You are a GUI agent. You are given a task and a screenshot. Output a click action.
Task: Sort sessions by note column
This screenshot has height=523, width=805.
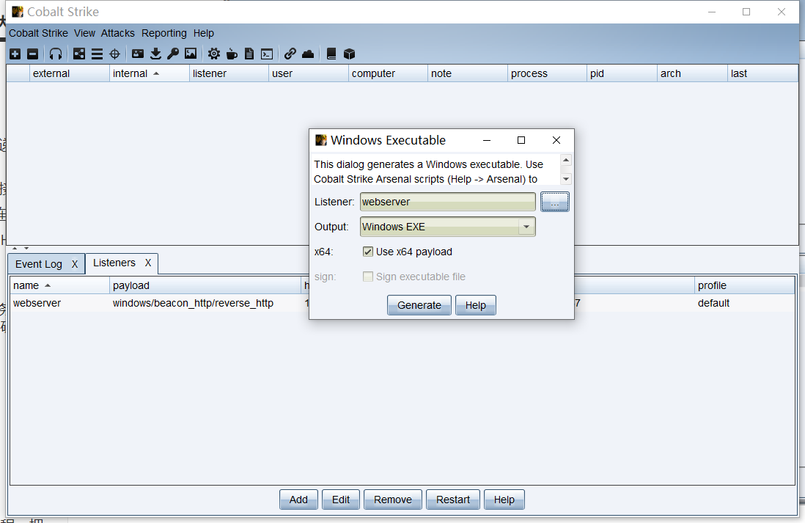pos(468,73)
